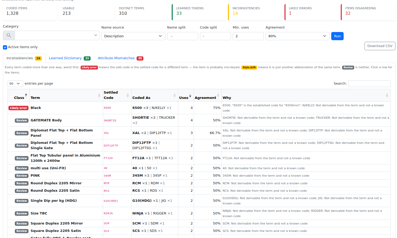Click the 66.7% agreement value

tap(215, 133)
